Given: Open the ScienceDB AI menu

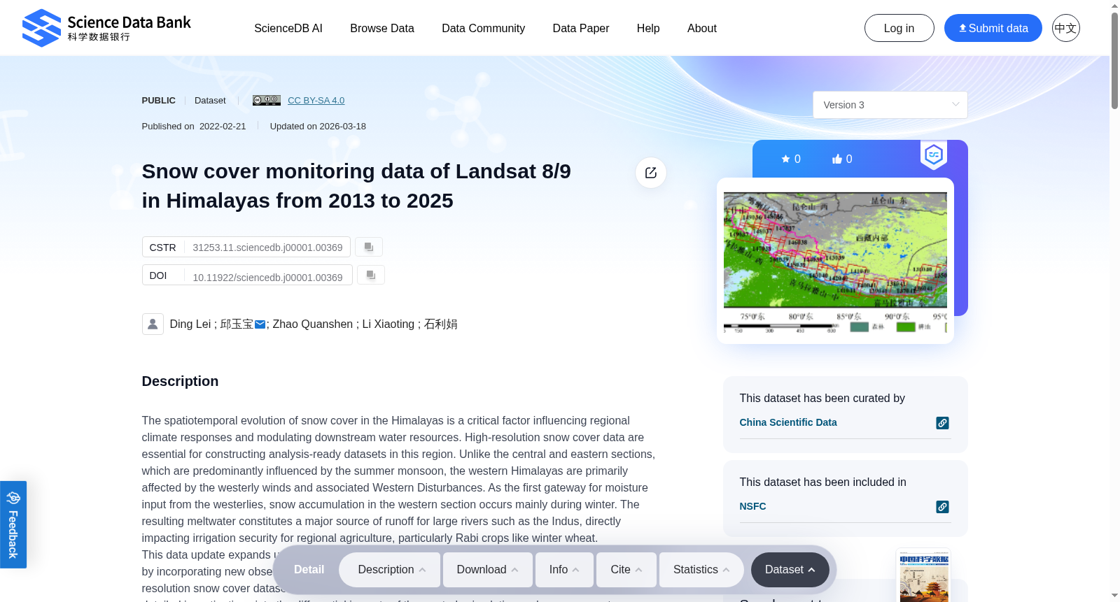Looking at the screenshot, I should click(288, 28).
